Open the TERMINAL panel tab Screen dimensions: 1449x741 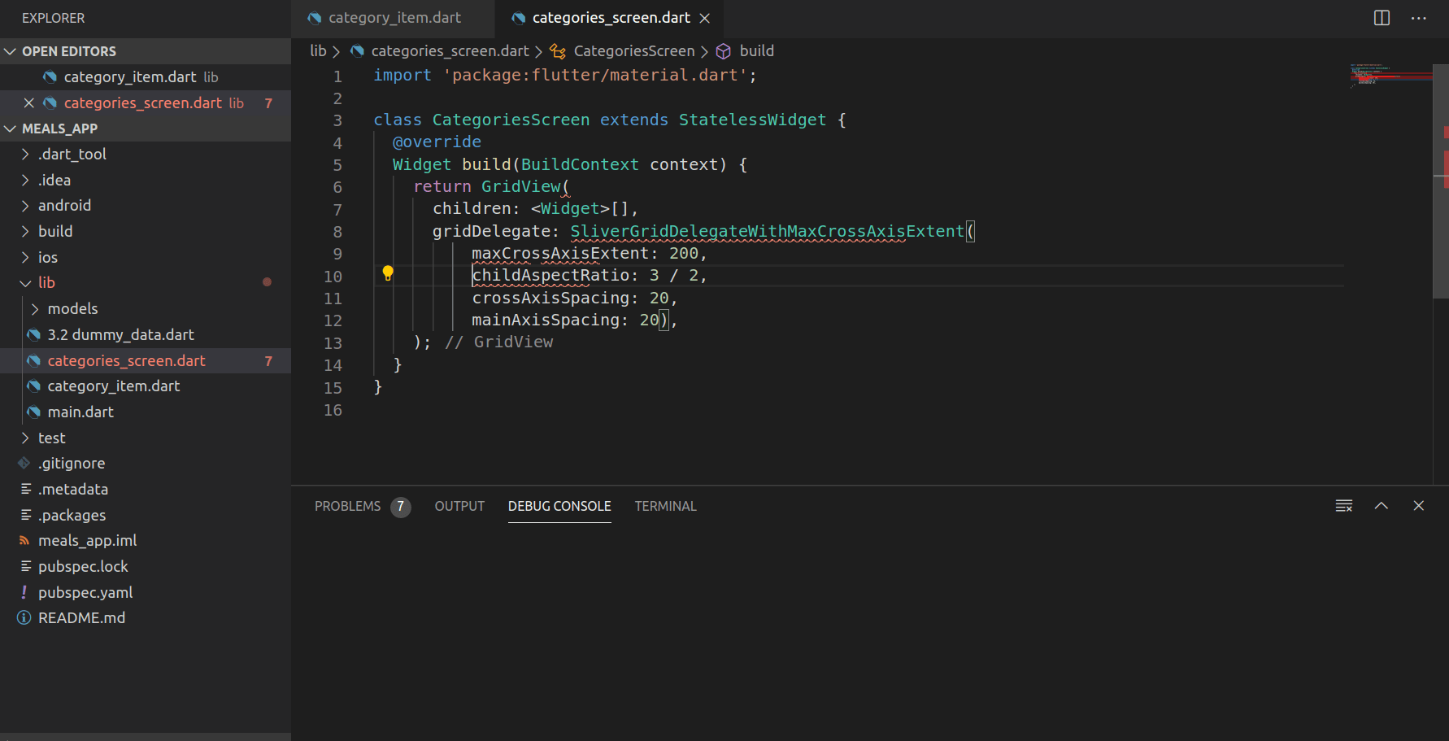[x=665, y=506]
